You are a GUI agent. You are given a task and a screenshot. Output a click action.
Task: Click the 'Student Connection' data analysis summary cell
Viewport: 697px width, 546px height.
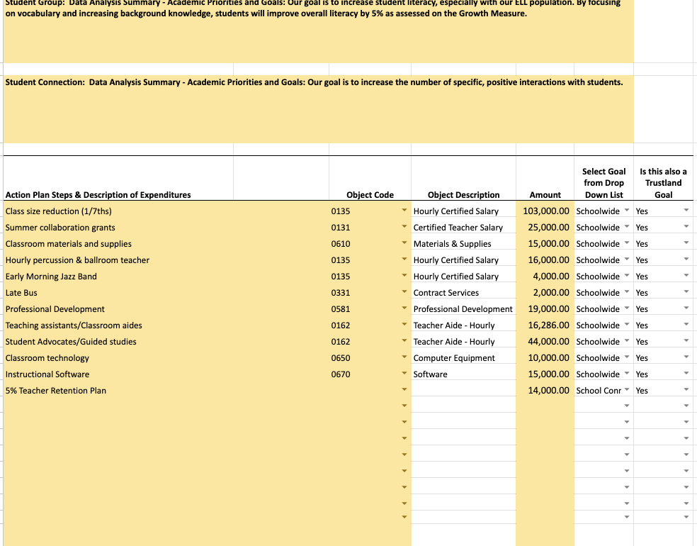click(x=318, y=109)
